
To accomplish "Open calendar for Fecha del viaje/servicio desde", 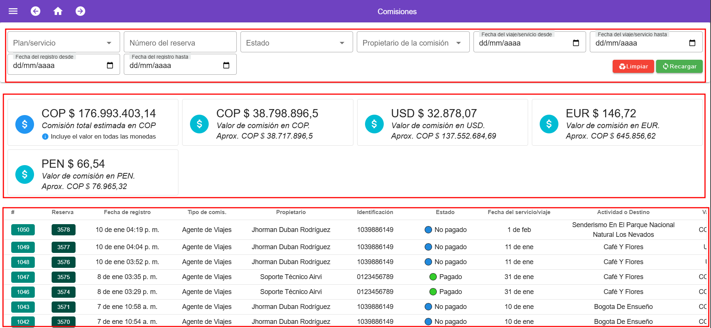I will tap(576, 43).
